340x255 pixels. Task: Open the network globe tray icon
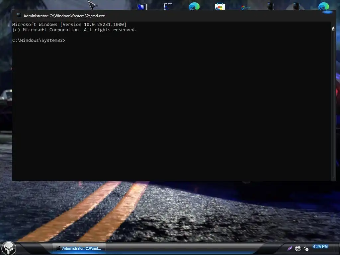click(x=298, y=248)
